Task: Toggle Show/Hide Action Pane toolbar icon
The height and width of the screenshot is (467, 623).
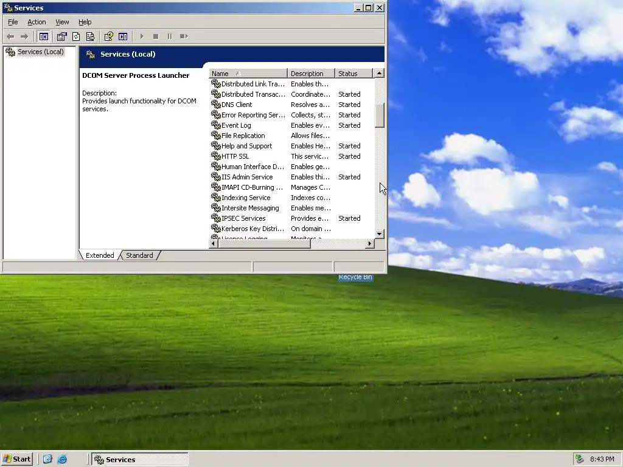Action: (123, 36)
